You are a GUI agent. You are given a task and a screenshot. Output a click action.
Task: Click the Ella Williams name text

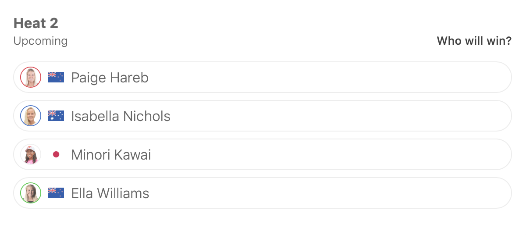(x=110, y=193)
